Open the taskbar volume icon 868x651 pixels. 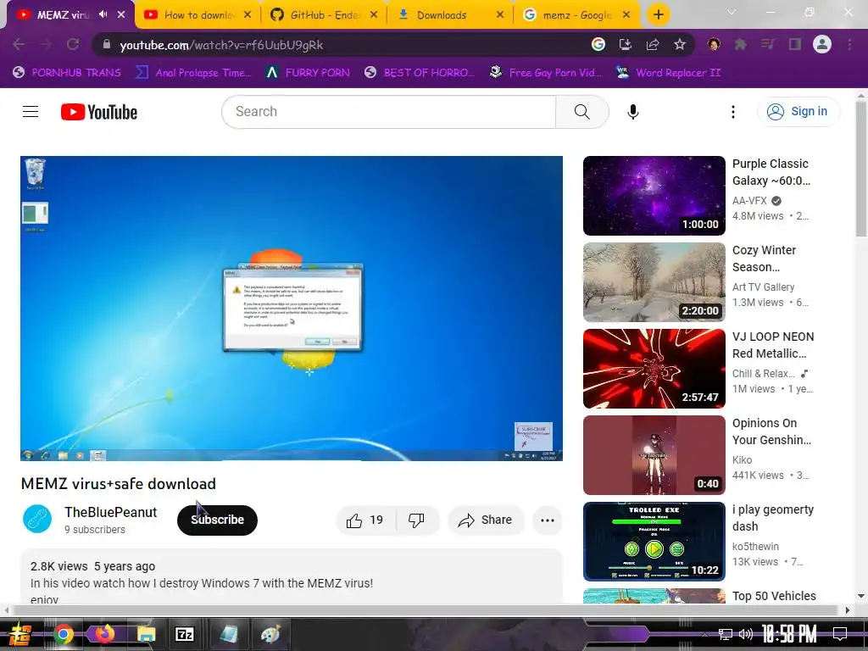(746, 634)
